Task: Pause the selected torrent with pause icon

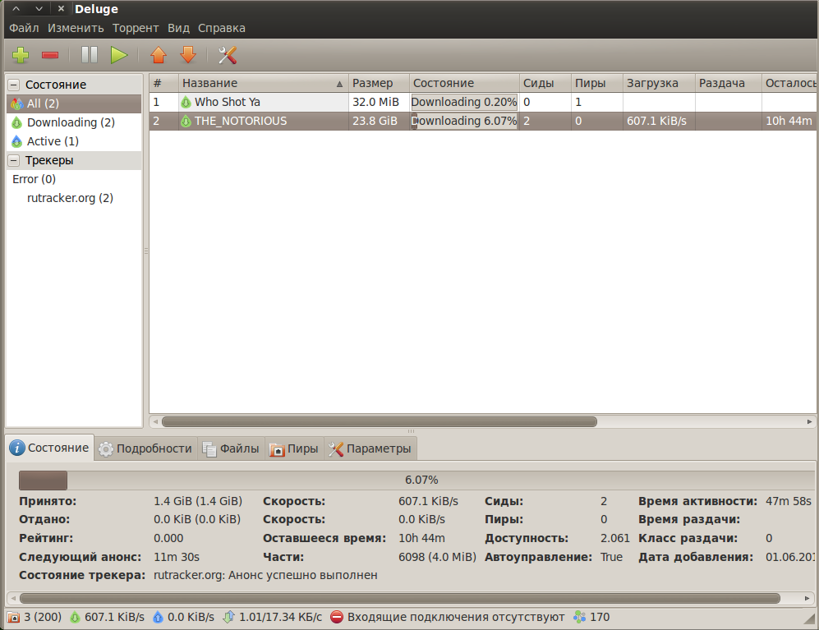Action: [90, 55]
